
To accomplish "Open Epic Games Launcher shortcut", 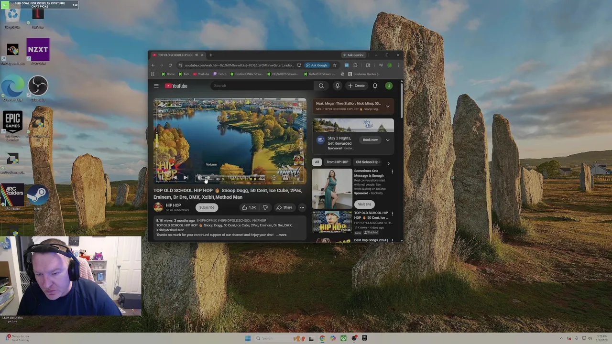I will (x=13, y=126).
